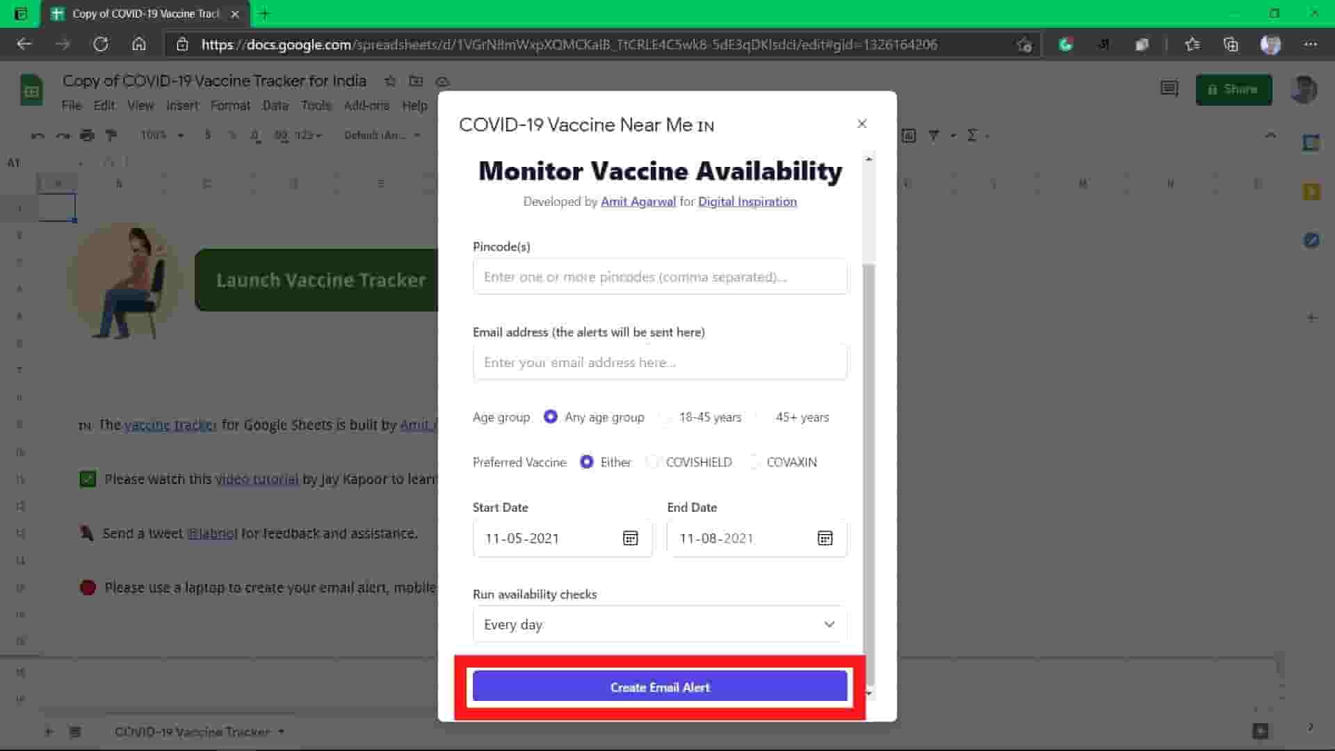Edit the End Date field 11-08-2021
The width and height of the screenshot is (1335, 751).
(757, 538)
